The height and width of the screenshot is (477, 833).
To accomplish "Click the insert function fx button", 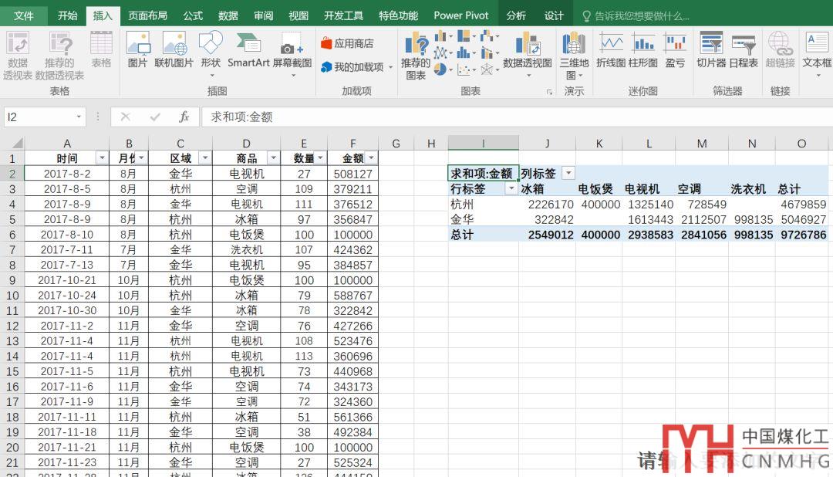I will pos(184,117).
